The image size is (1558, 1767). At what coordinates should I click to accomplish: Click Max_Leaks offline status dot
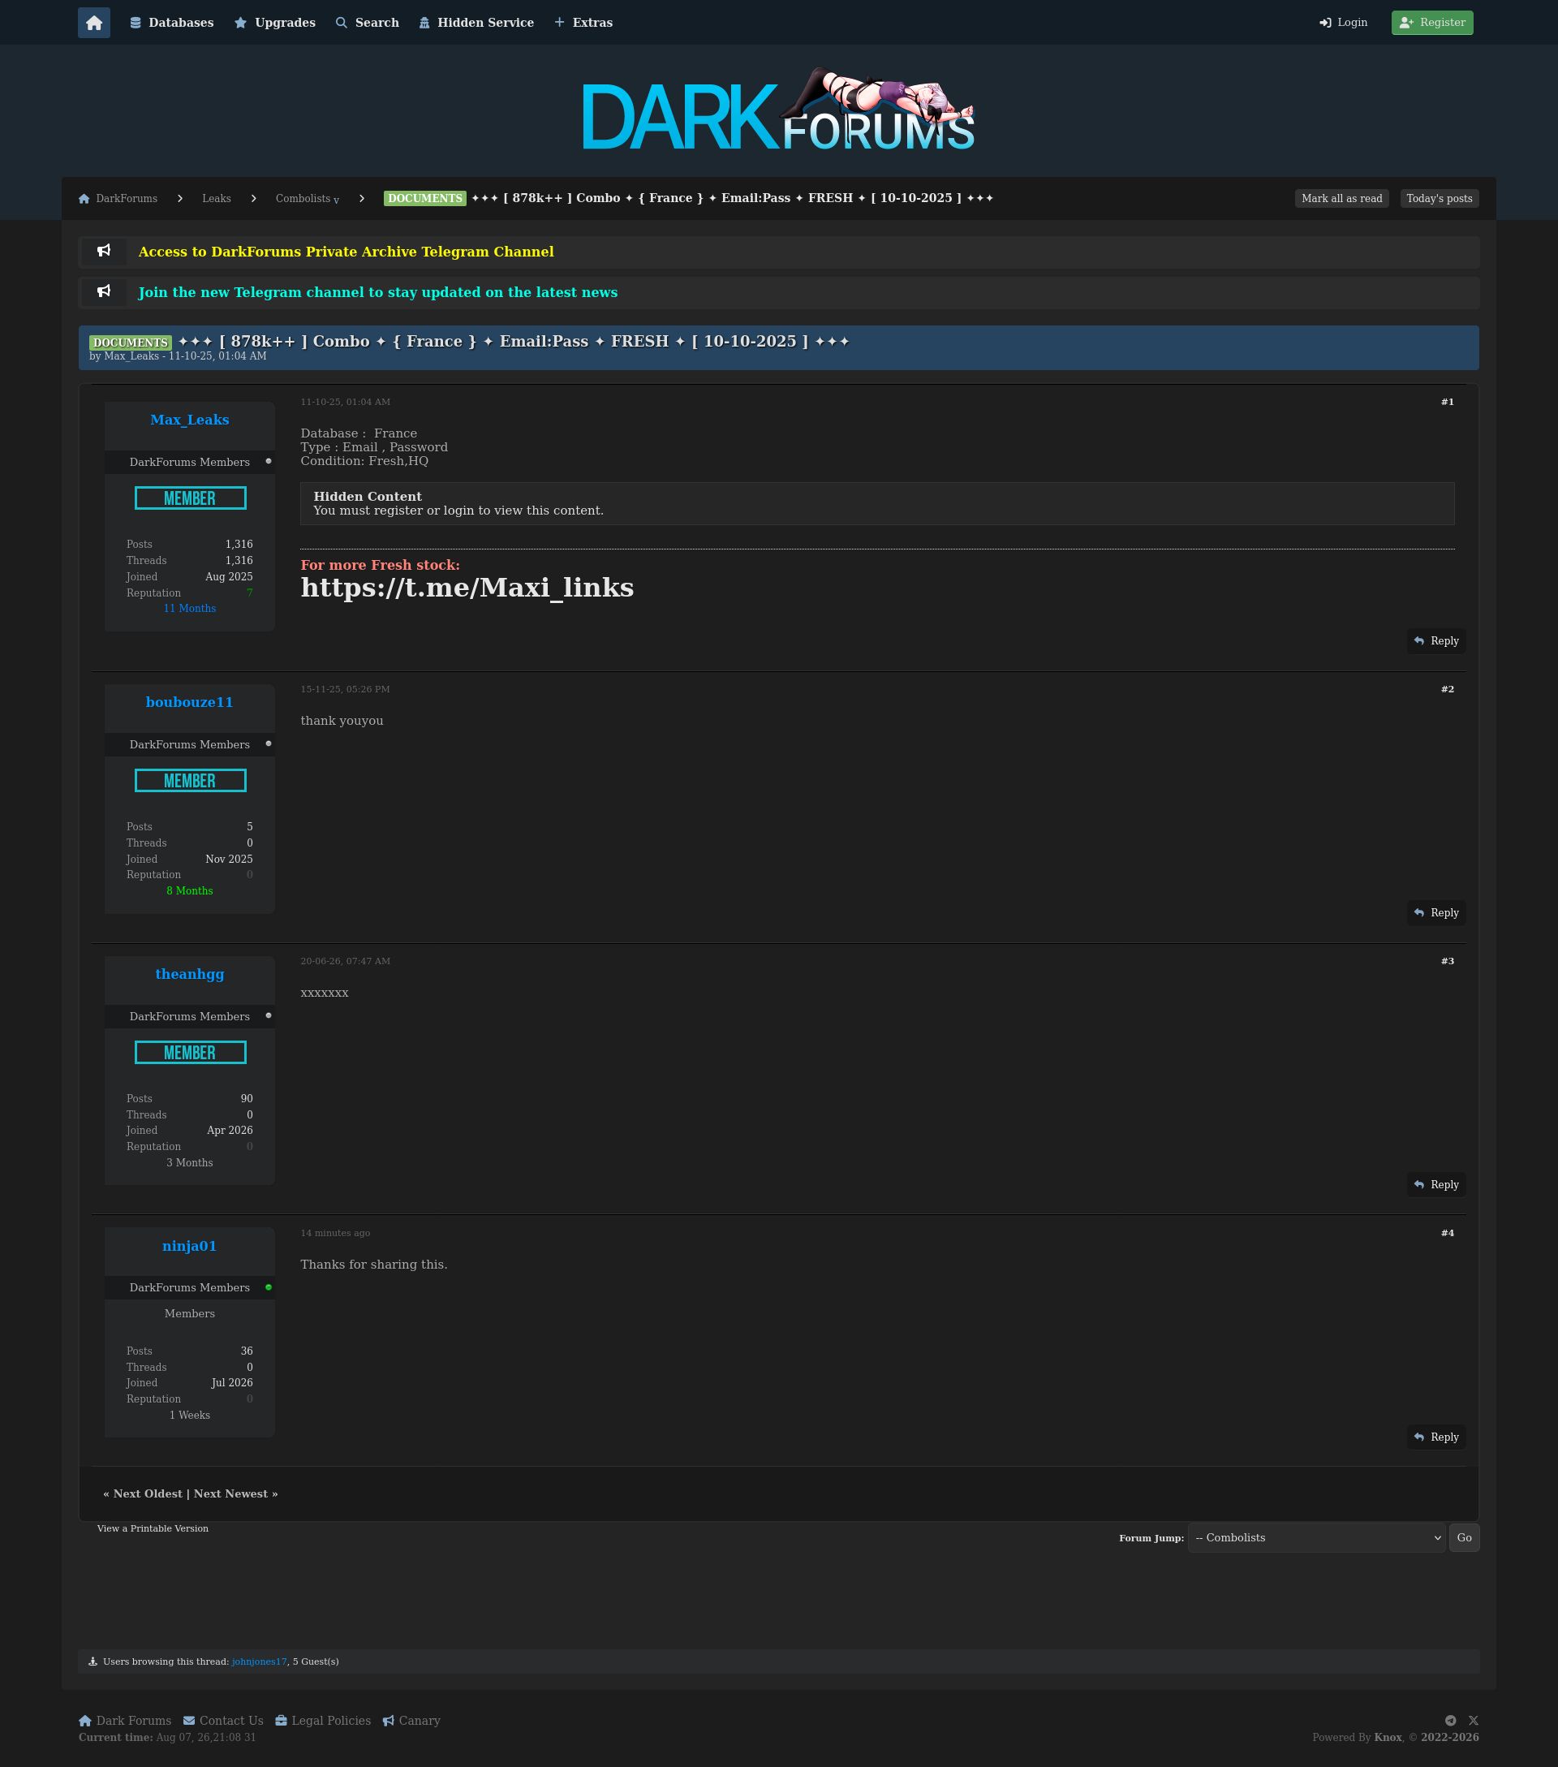pos(269,462)
